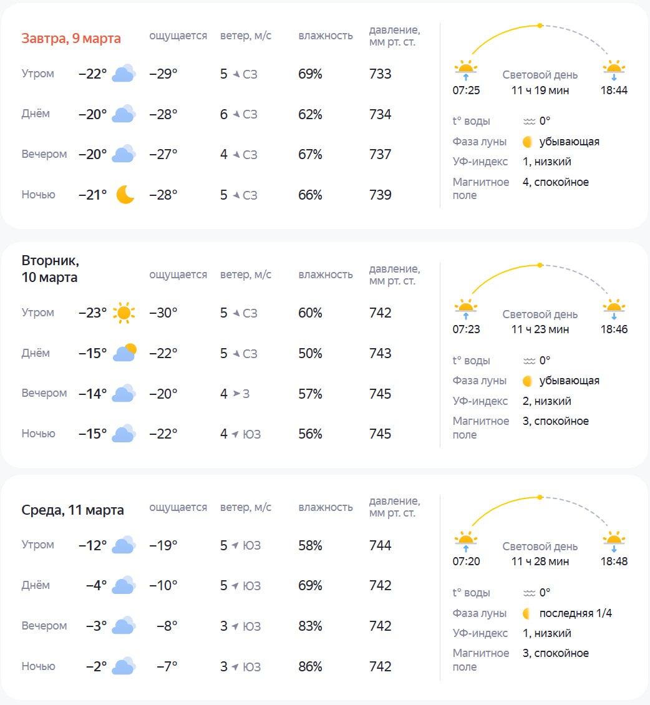
Task: Click the water temperature wave icon for March 10
Action: 530,361
